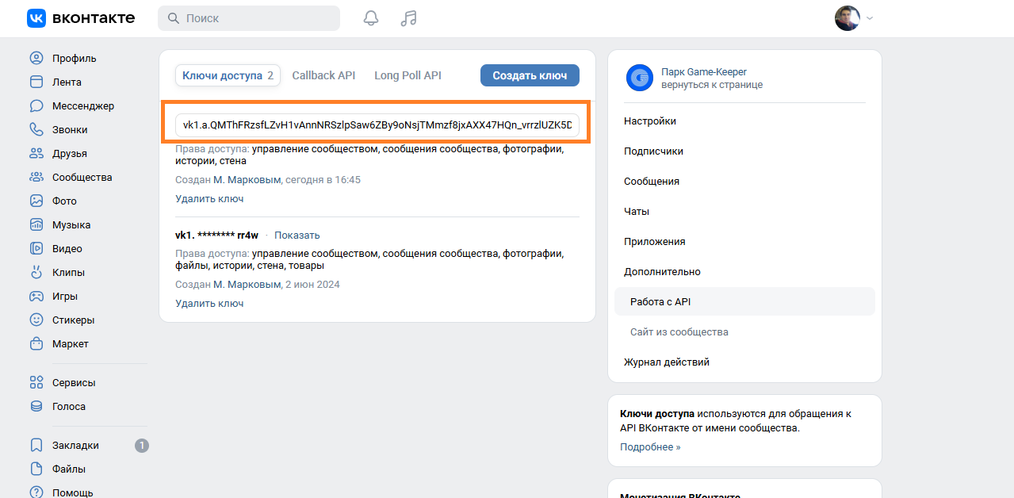Open the Games controller icon
This screenshot has width=1014, height=498.
[36, 296]
